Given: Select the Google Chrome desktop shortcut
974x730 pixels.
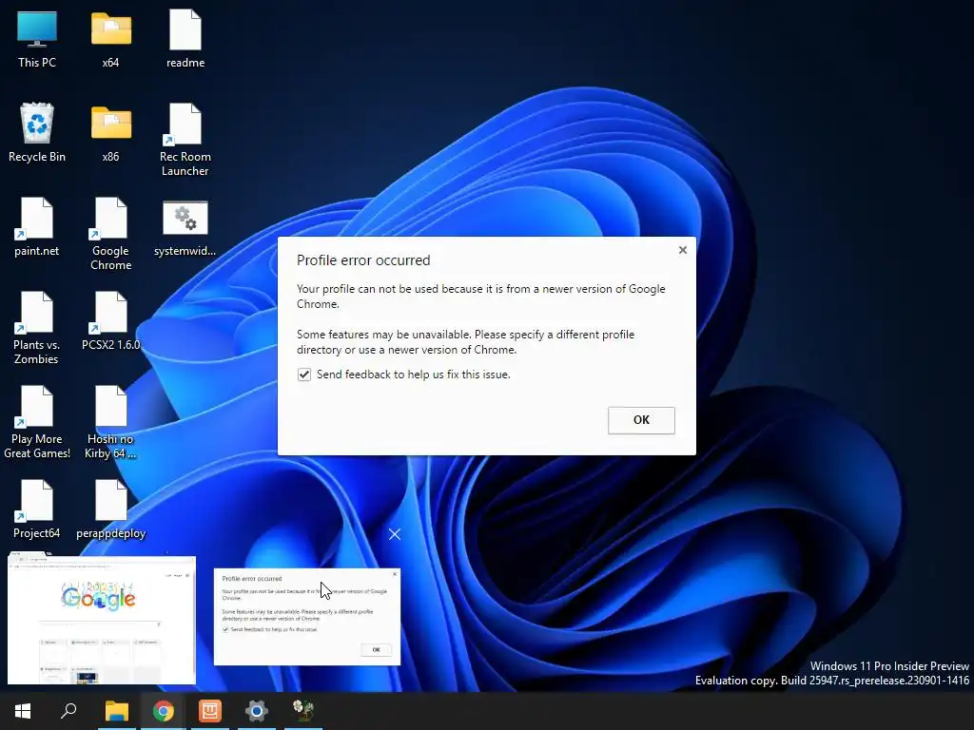Looking at the screenshot, I should [x=110, y=234].
